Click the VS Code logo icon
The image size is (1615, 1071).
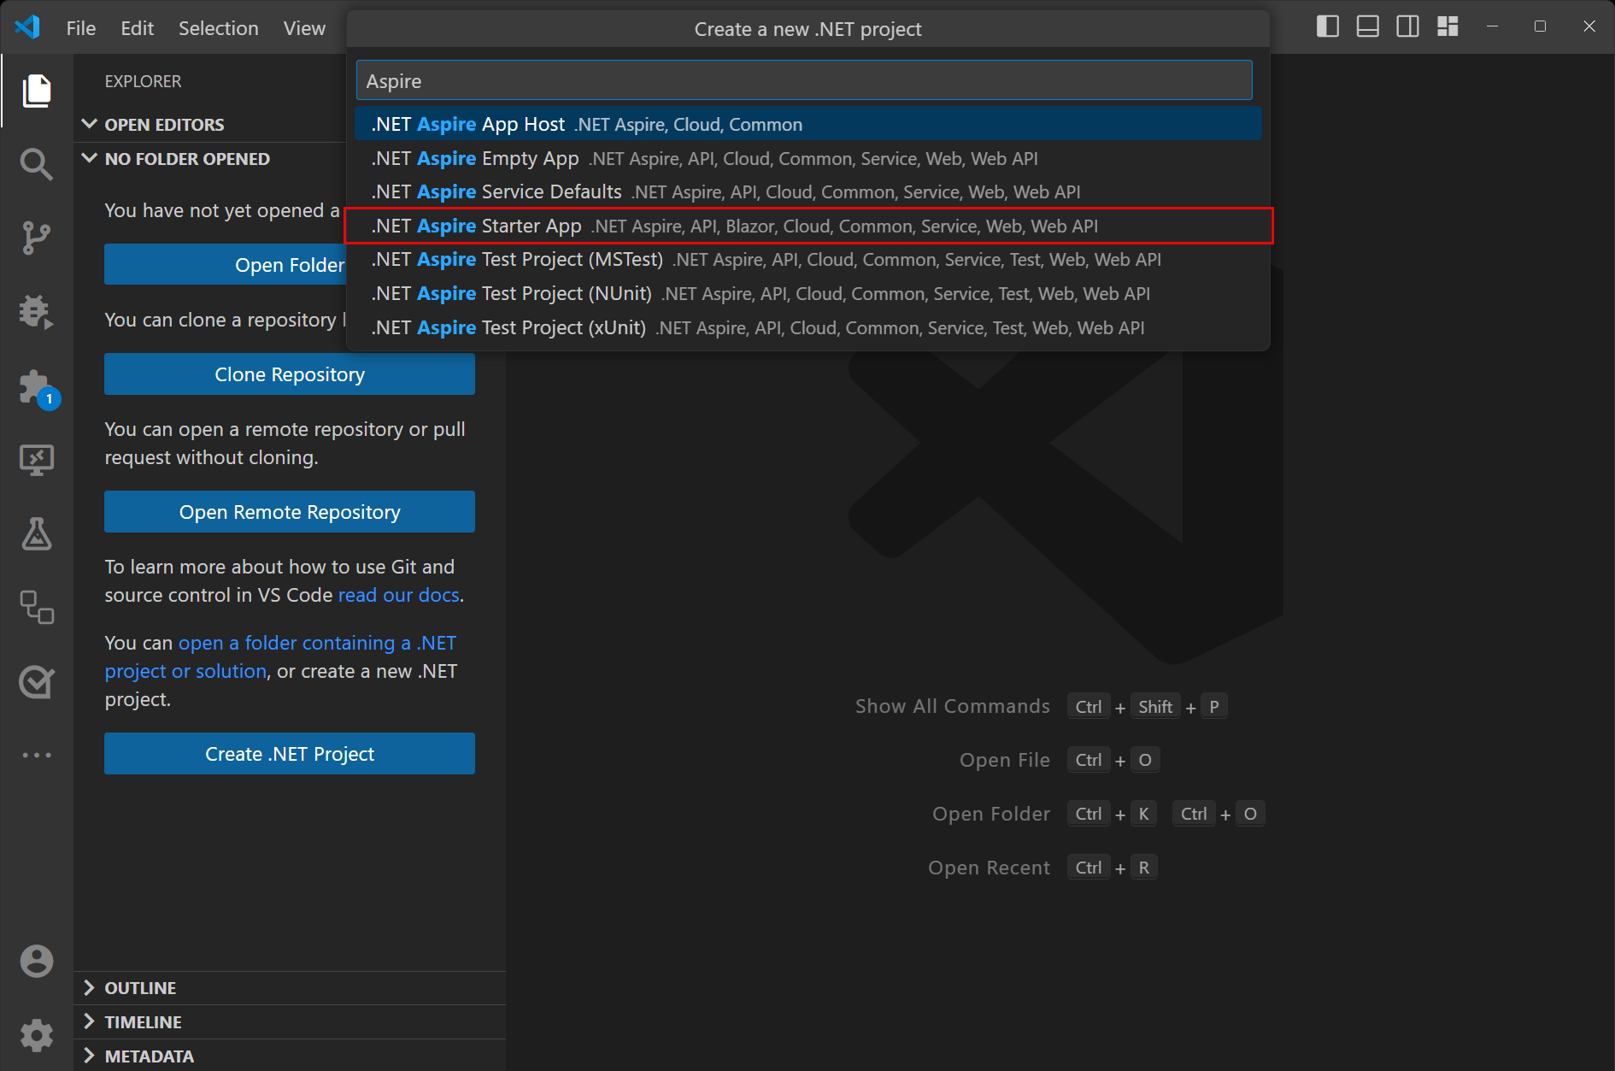tap(27, 27)
